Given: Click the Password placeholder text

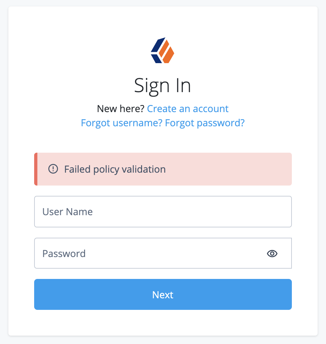Looking at the screenshot, I should point(64,253).
